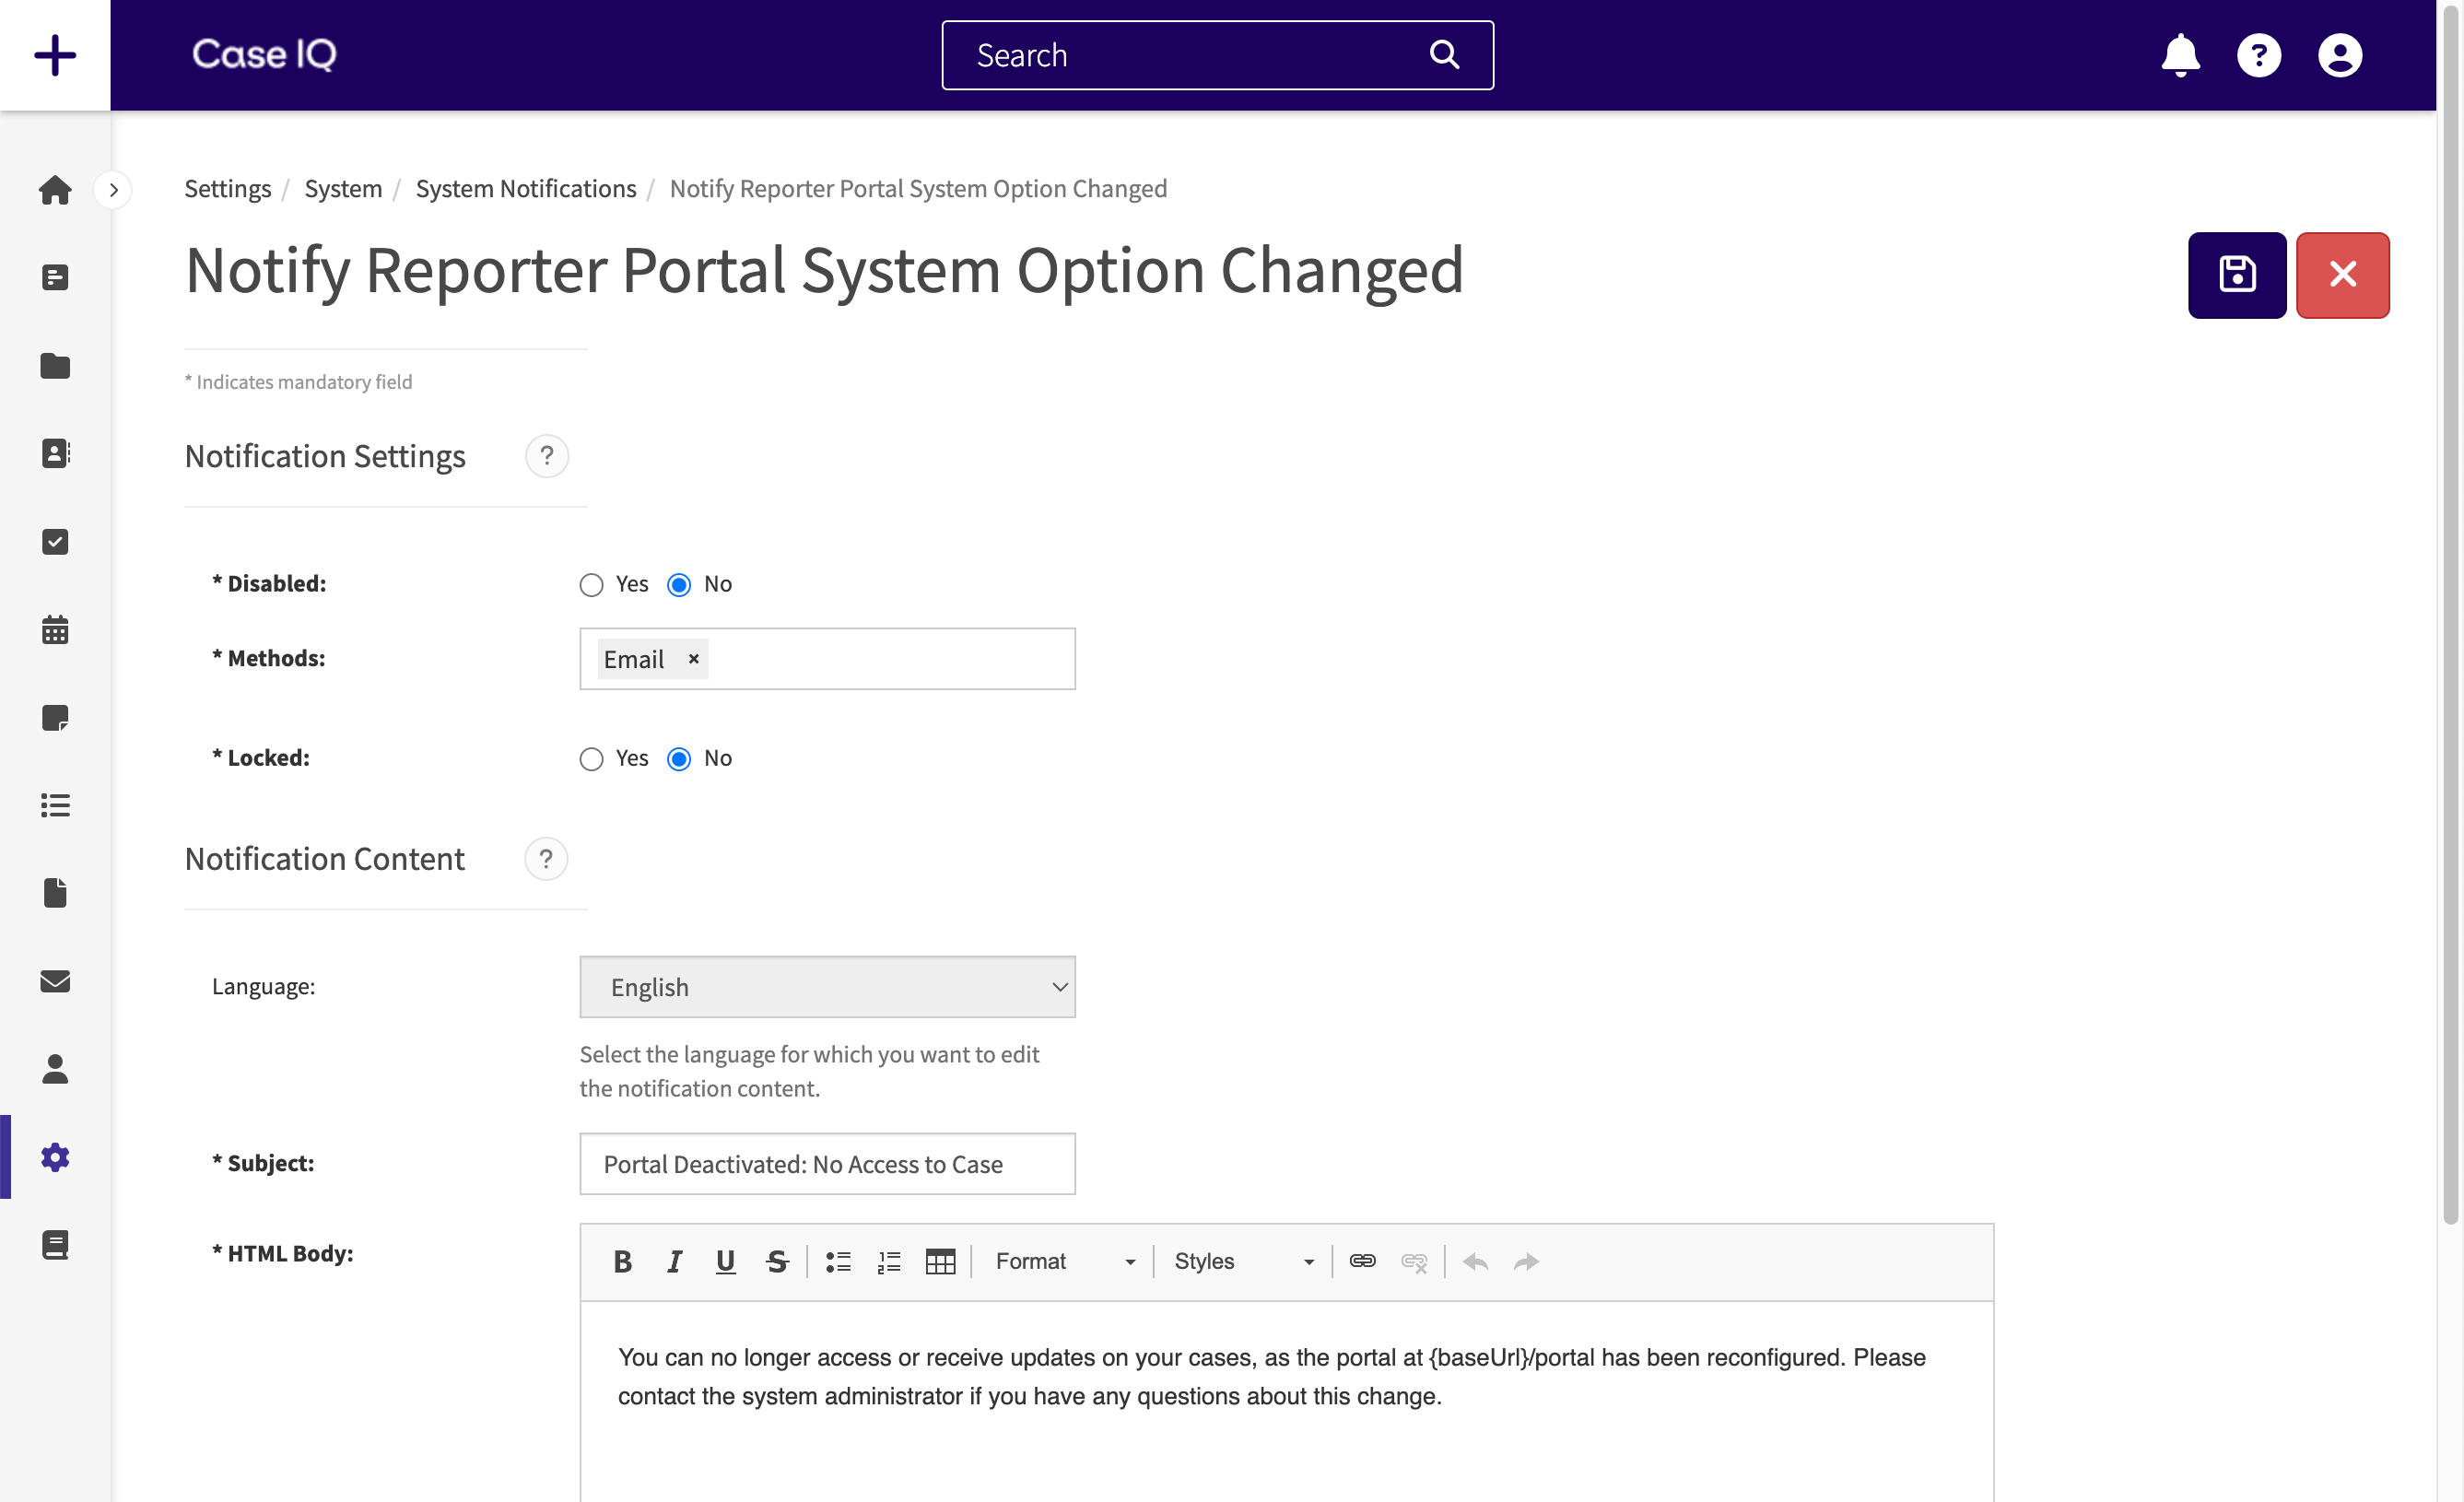Click the magnifying glass search icon
Viewport: 2464px width, 1502px height.
pyautogui.click(x=1444, y=55)
